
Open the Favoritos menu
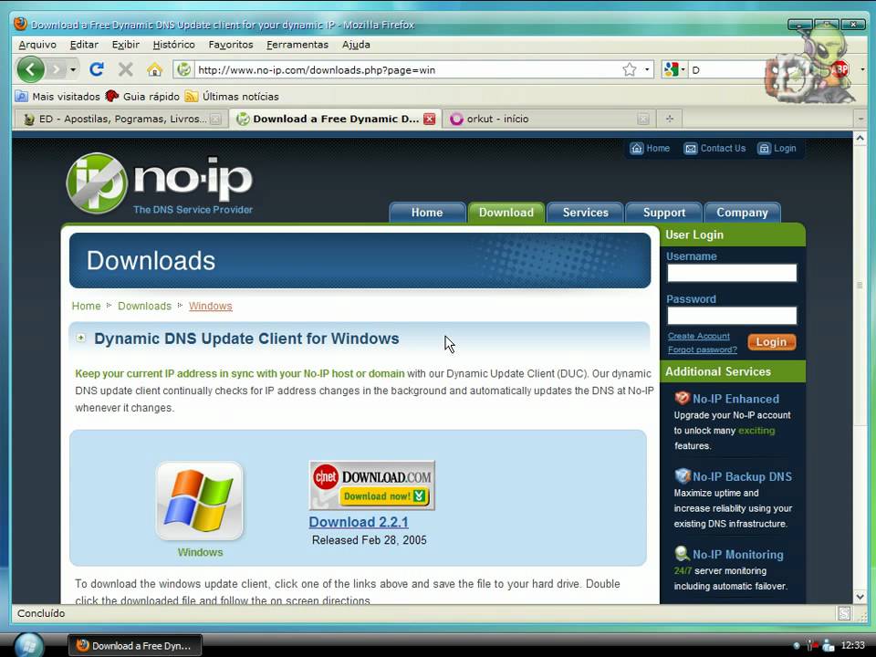(231, 45)
